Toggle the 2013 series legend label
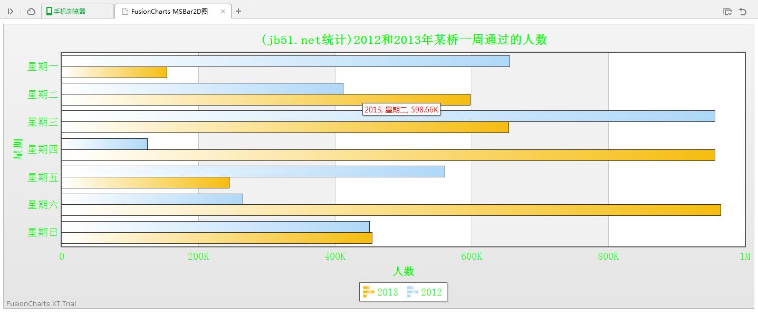Screen dimensions: 758x314 tap(388, 292)
